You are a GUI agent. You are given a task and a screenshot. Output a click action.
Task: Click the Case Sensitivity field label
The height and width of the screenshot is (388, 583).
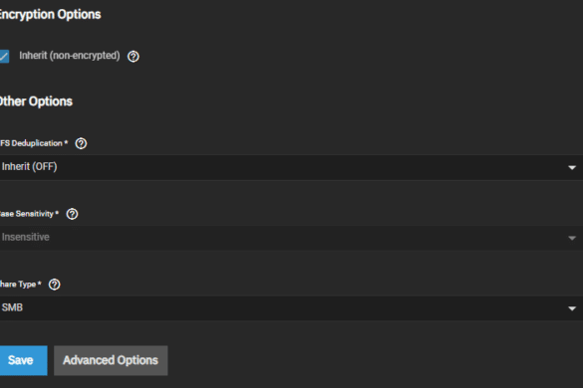(29, 214)
